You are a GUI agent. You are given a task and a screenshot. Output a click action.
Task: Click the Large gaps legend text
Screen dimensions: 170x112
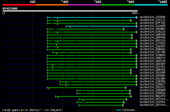pos(11,110)
